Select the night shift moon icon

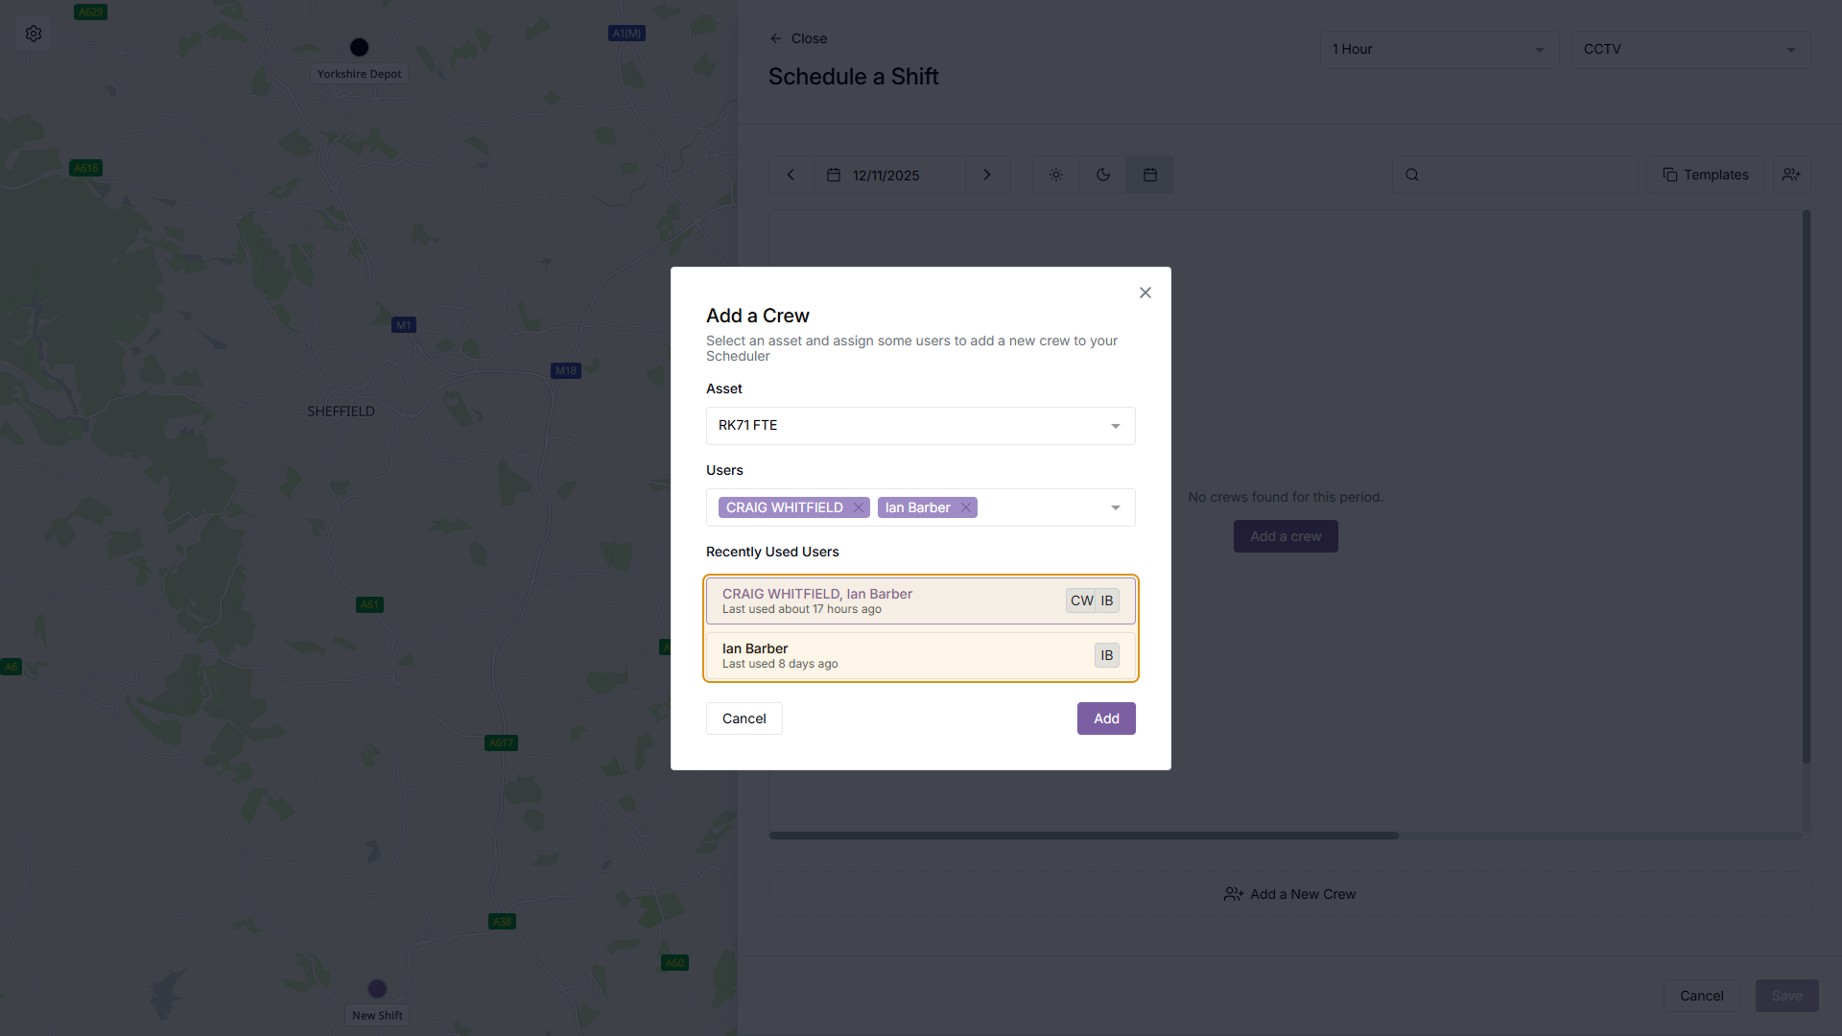coord(1103,175)
